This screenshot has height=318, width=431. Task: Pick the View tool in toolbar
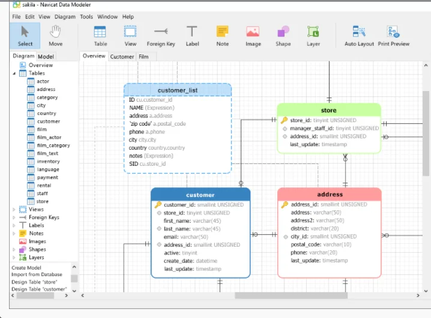130,36
